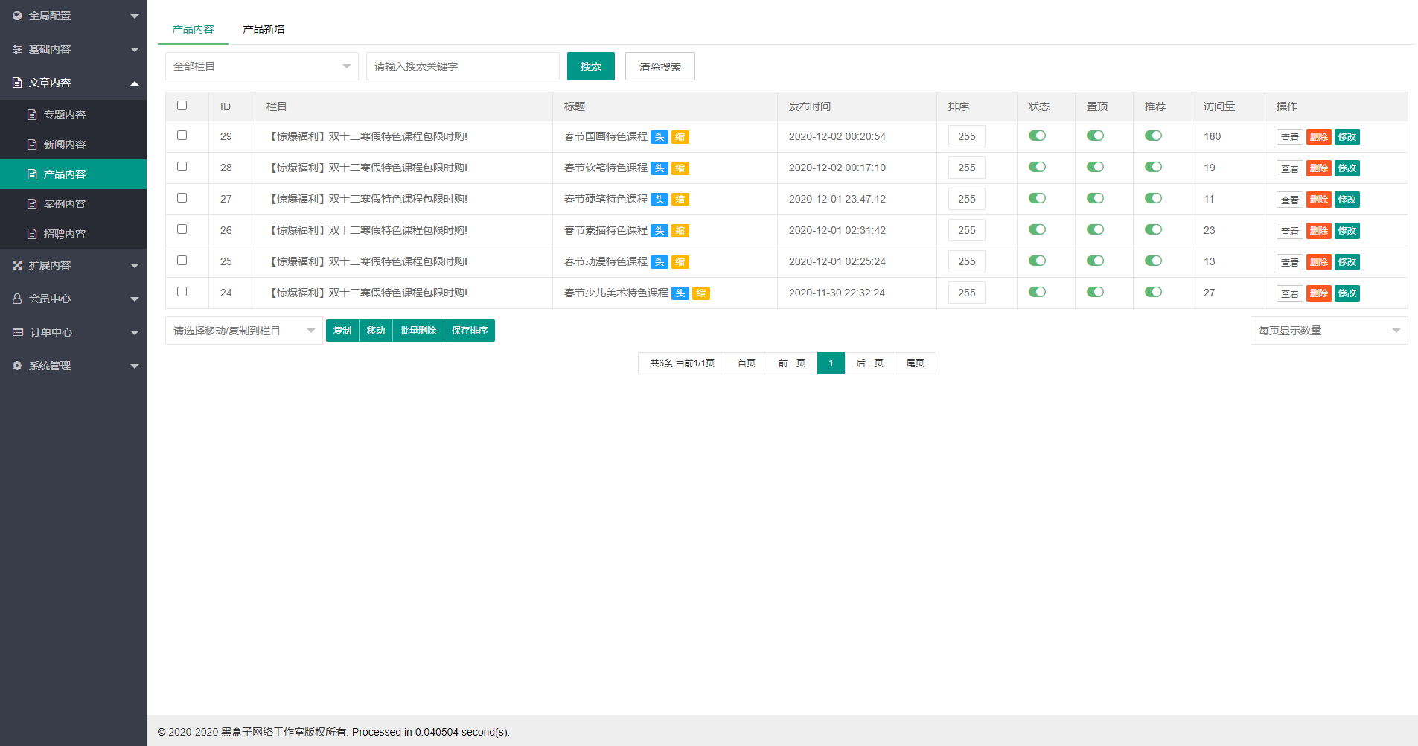Tick the checkbox for row ID 29
This screenshot has width=1418, height=746.
pyautogui.click(x=182, y=136)
